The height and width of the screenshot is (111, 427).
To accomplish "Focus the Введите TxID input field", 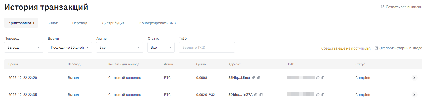I will tap(207, 47).
